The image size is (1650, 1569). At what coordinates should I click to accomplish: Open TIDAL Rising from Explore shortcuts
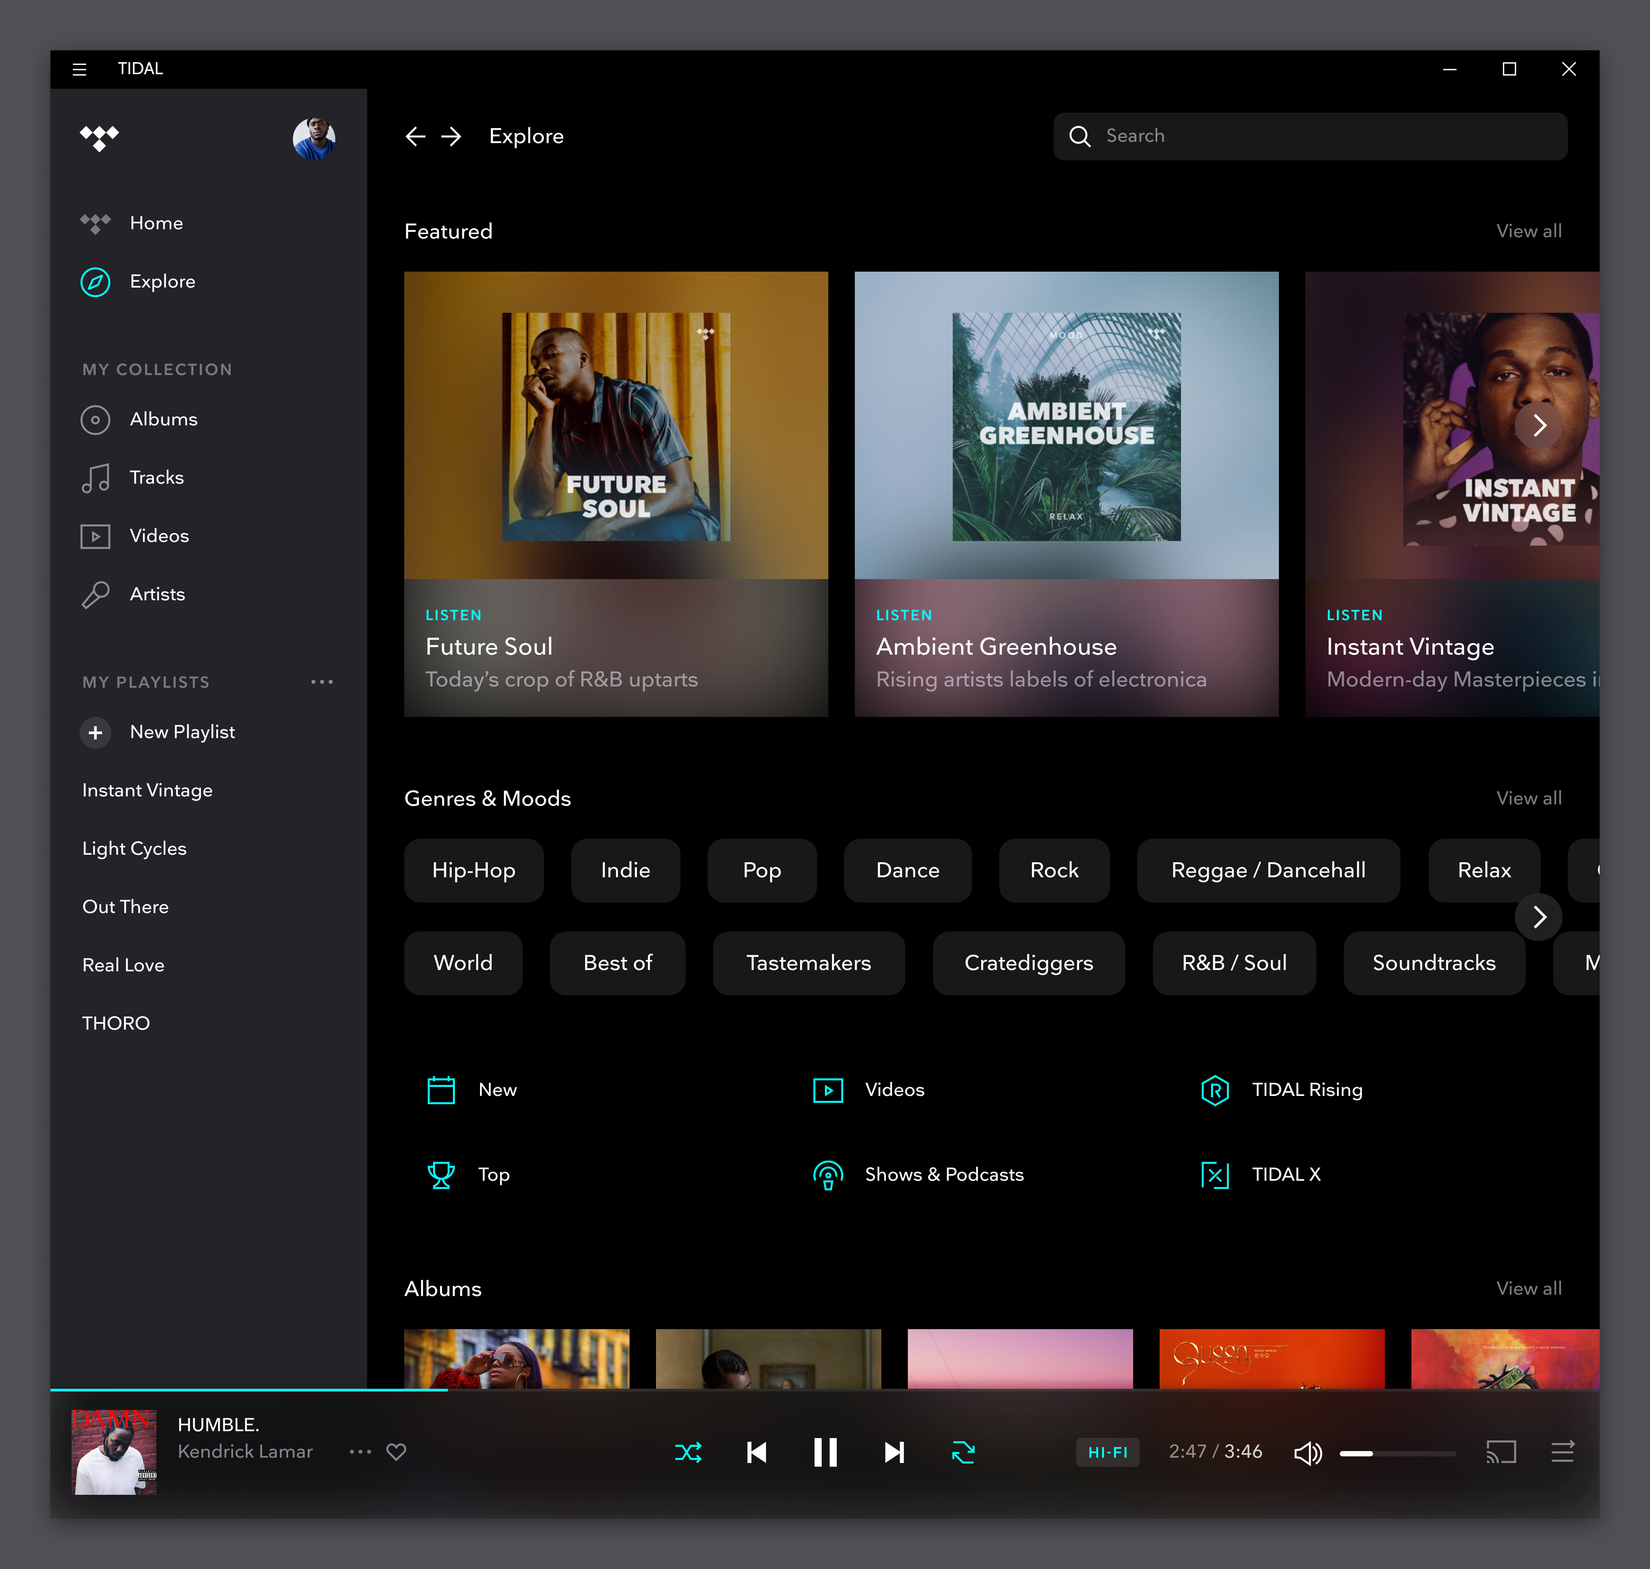(x=1215, y=1090)
